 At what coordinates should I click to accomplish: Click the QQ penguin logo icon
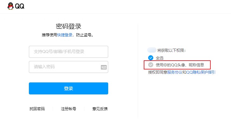(10, 6)
